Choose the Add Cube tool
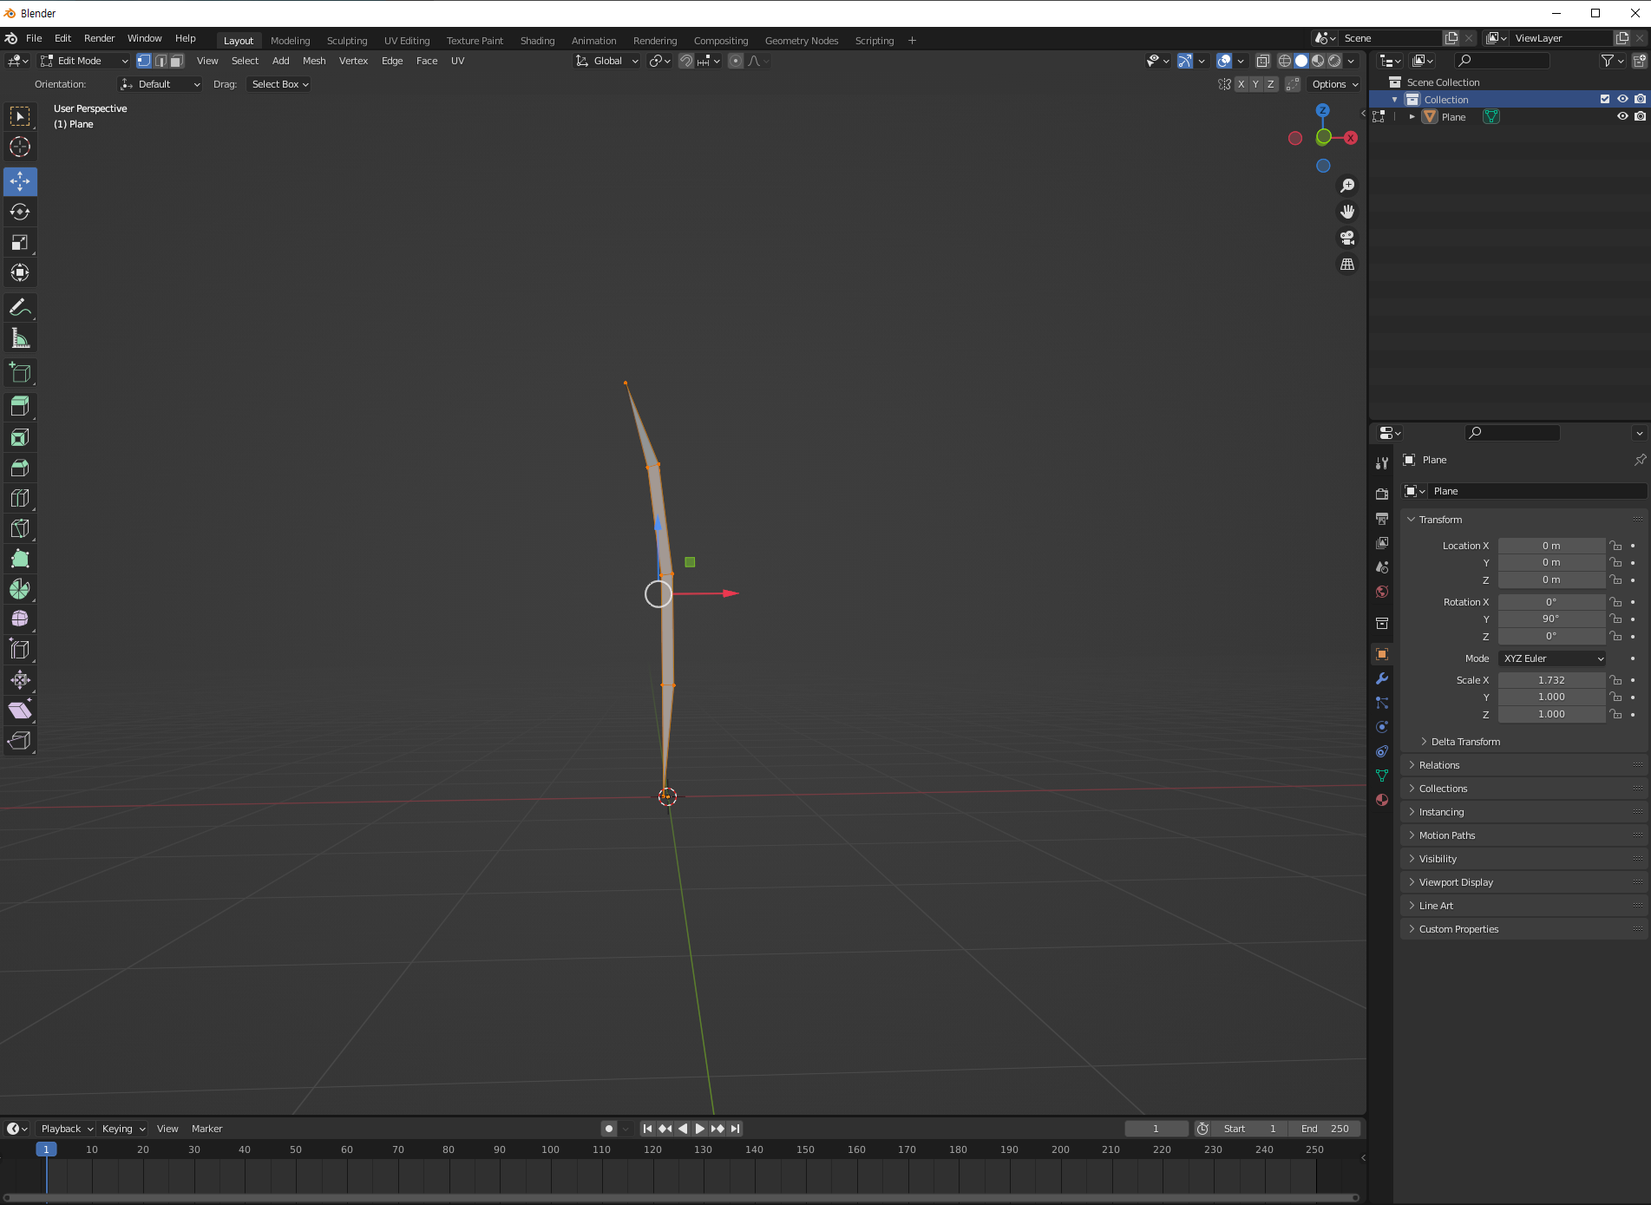1651x1205 pixels. [x=20, y=373]
